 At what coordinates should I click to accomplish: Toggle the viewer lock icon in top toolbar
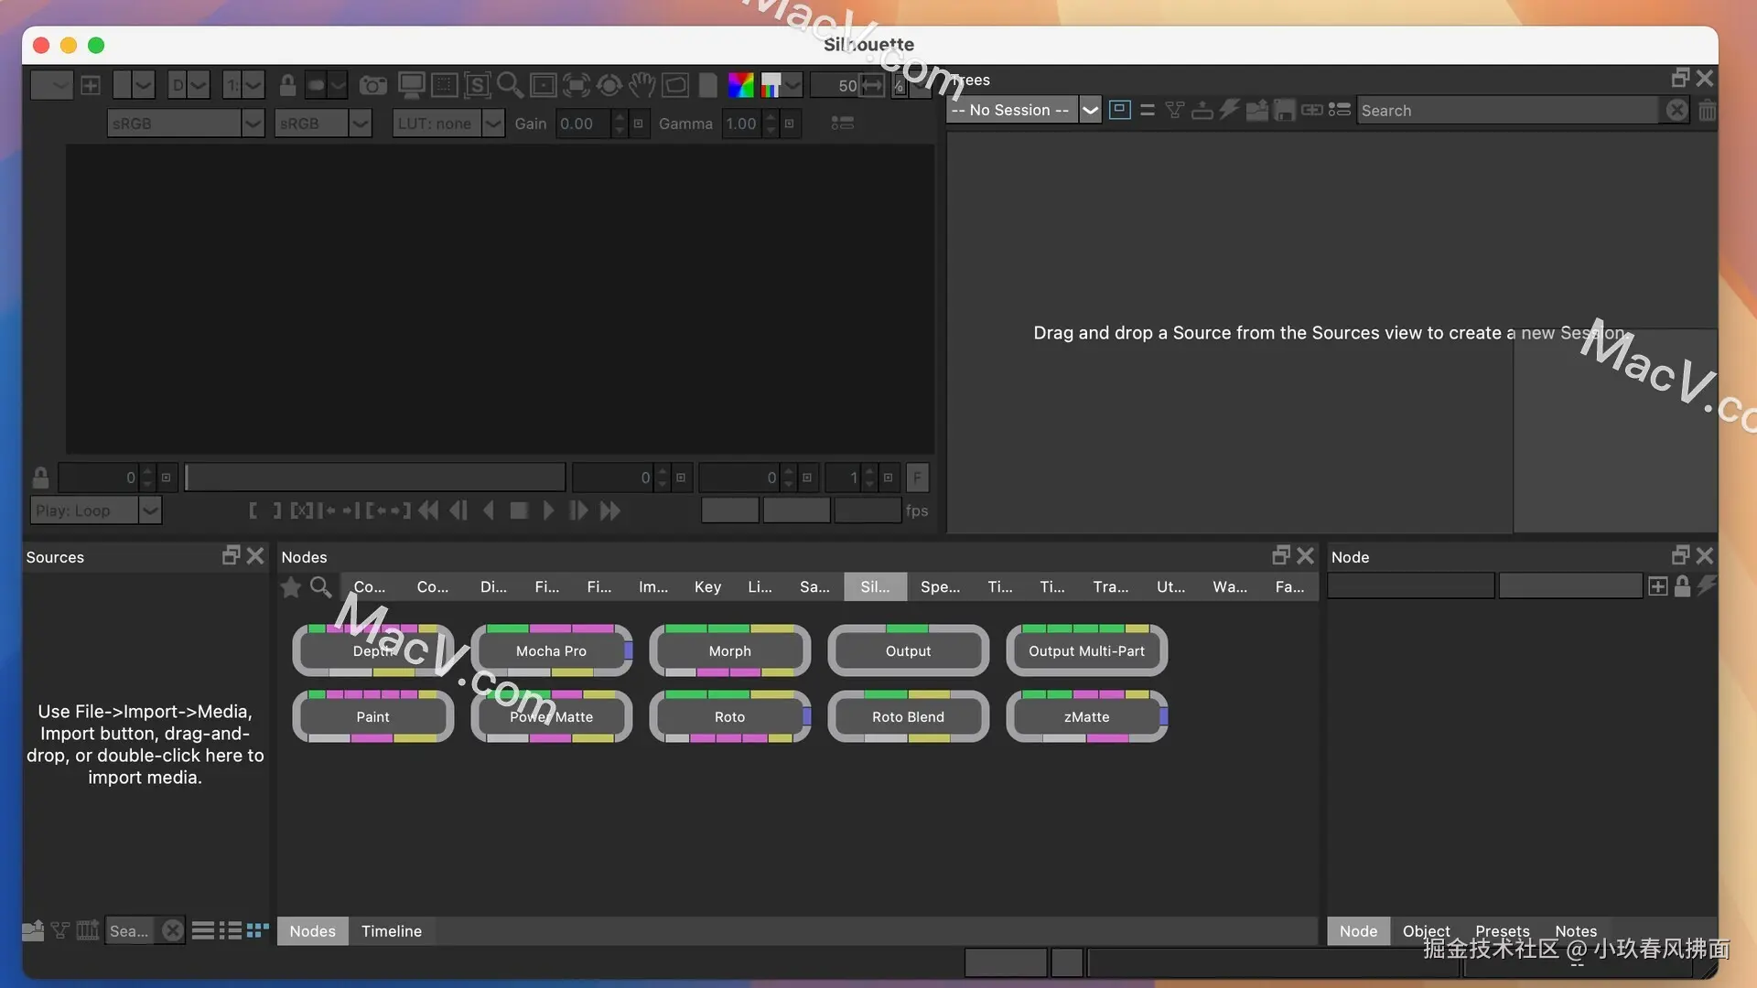287,86
